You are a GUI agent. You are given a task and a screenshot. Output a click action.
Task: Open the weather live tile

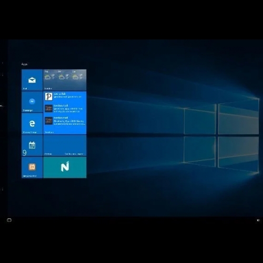coord(65,80)
